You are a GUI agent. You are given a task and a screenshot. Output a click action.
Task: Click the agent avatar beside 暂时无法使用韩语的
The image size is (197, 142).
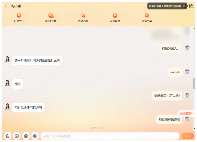click(x=7, y=107)
